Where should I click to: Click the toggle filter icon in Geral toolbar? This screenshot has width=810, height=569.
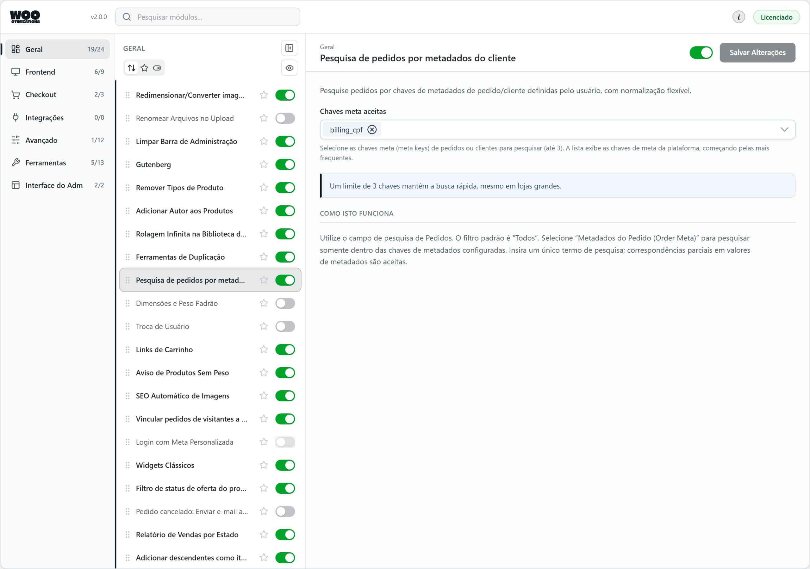coord(157,68)
